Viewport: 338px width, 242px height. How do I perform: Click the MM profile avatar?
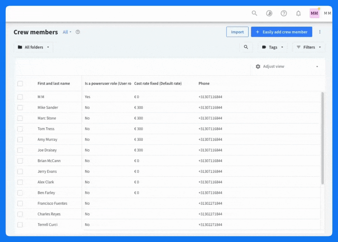(314, 13)
